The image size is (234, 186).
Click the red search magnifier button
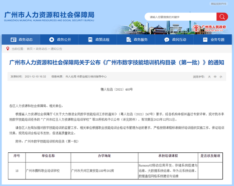tap(222, 17)
